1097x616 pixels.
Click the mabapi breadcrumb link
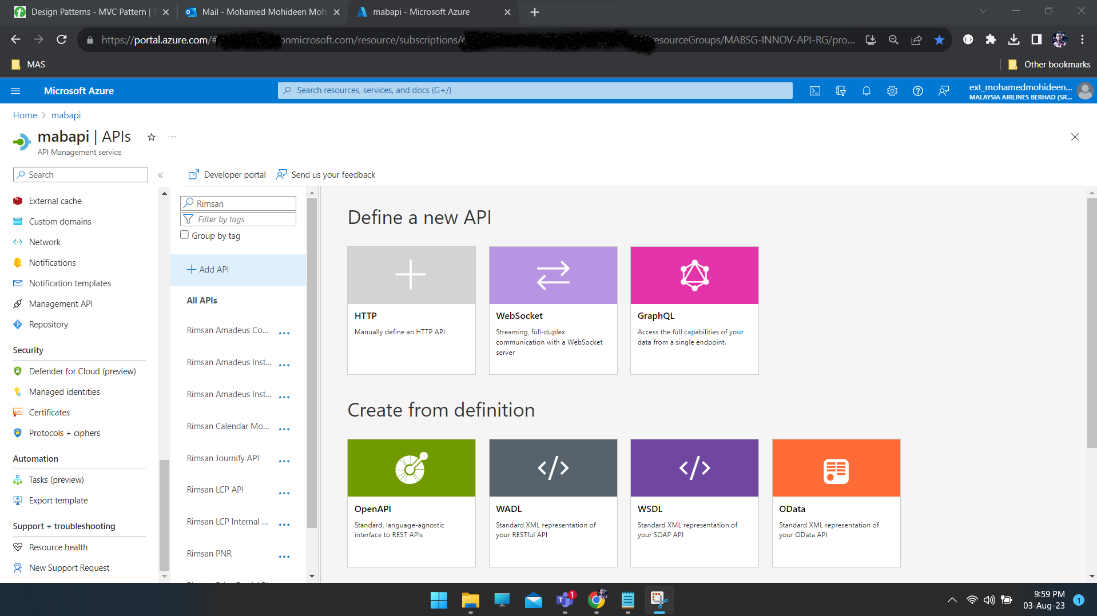tap(66, 115)
